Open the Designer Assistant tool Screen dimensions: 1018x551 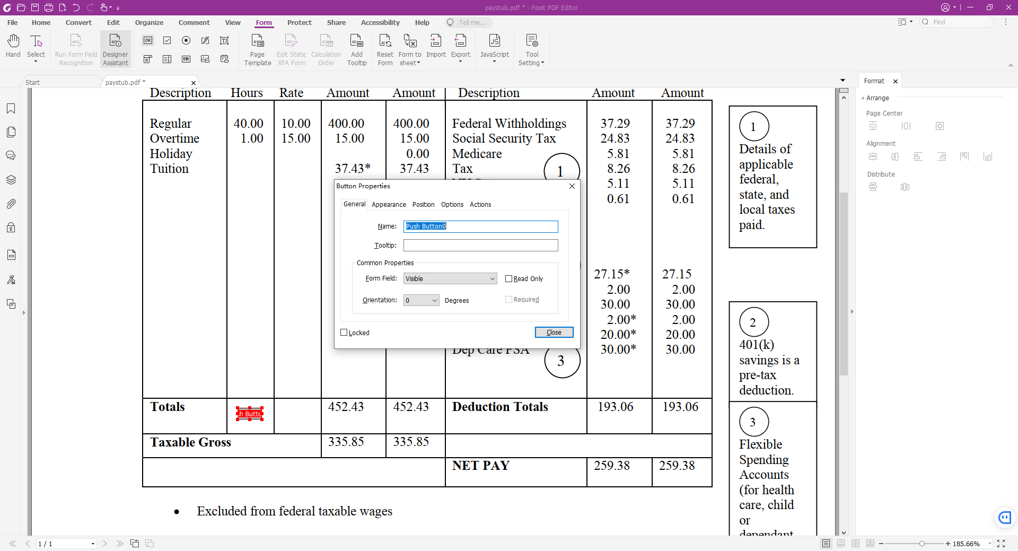(115, 49)
